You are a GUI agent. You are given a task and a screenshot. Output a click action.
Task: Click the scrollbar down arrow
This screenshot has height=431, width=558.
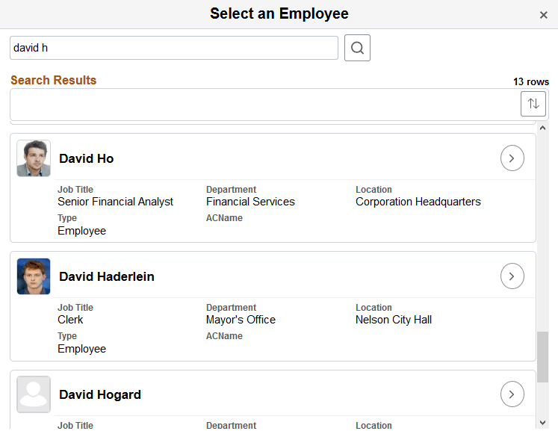pos(542,423)
